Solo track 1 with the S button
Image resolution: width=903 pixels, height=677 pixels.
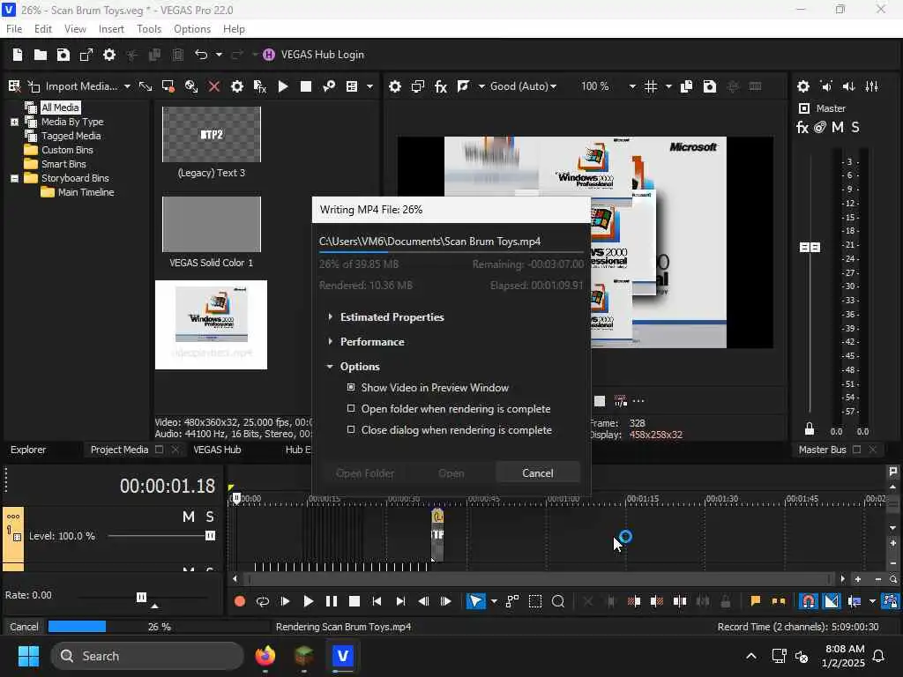tap(210, 517)
